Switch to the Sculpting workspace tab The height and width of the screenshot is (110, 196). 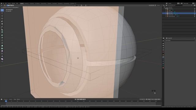[32, 3]
